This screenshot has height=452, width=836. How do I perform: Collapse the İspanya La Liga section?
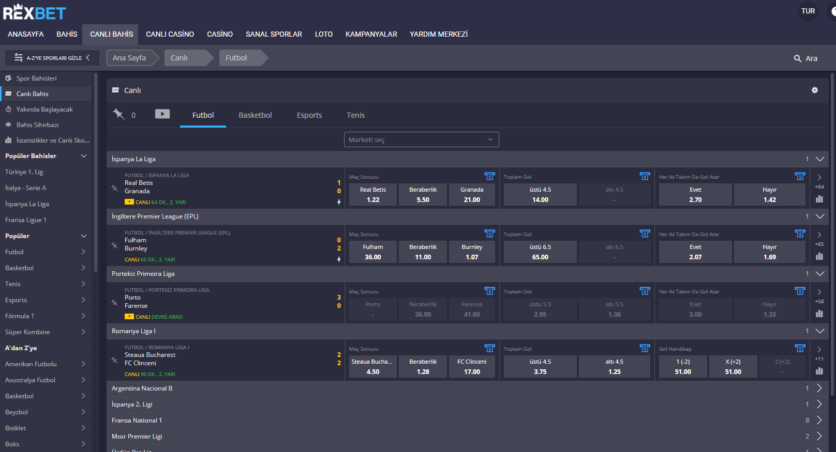tap(820, 159)
